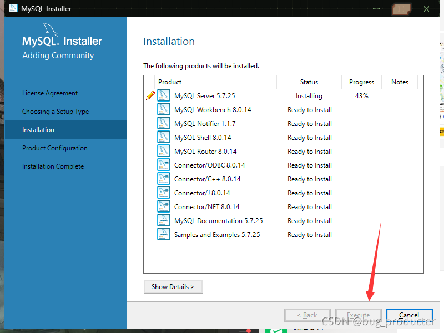Image resolution: width=444 pixels, height=333 pixels.
Task: Select the MySQL Server 5.7.25 row name
Action: click(204, 96)
